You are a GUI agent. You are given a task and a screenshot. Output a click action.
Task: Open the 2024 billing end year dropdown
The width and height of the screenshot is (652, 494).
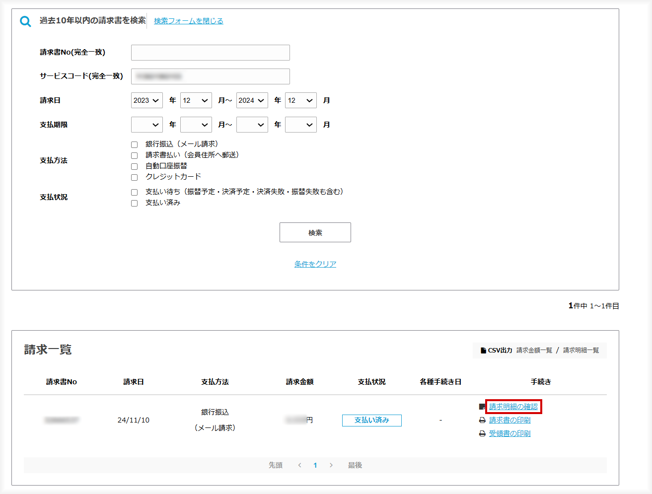[x=252, y=100]
